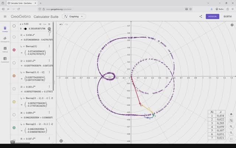The image size is (236, 148).
Task: Click the GeoGebra logo
Action: tap(21, 16)
